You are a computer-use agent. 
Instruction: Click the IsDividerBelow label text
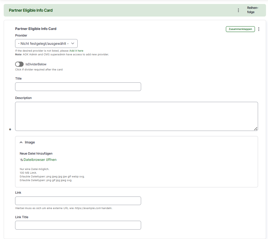[x=36, y=64]
